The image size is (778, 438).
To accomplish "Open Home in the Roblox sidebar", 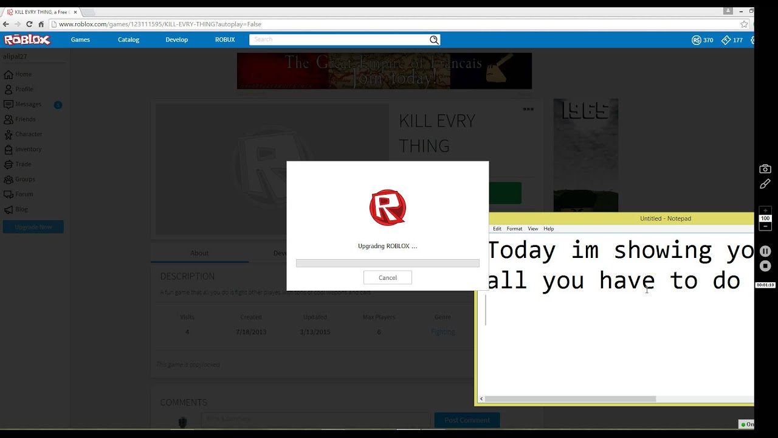I will 18,74.
